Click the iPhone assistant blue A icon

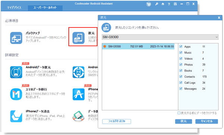point(78,94)
